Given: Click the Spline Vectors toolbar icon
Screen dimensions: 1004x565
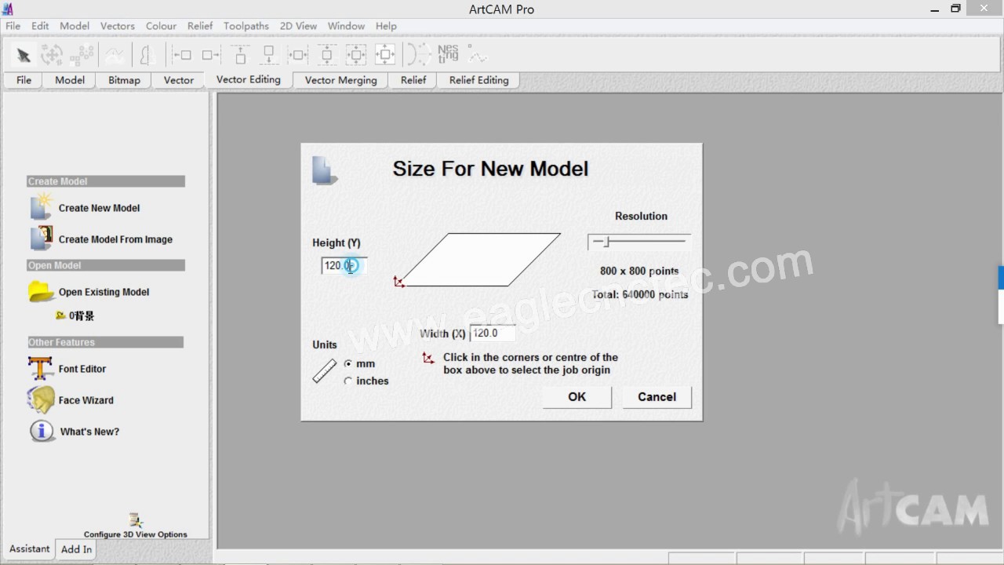Looking at the screenshot, I should click(477, 55).
